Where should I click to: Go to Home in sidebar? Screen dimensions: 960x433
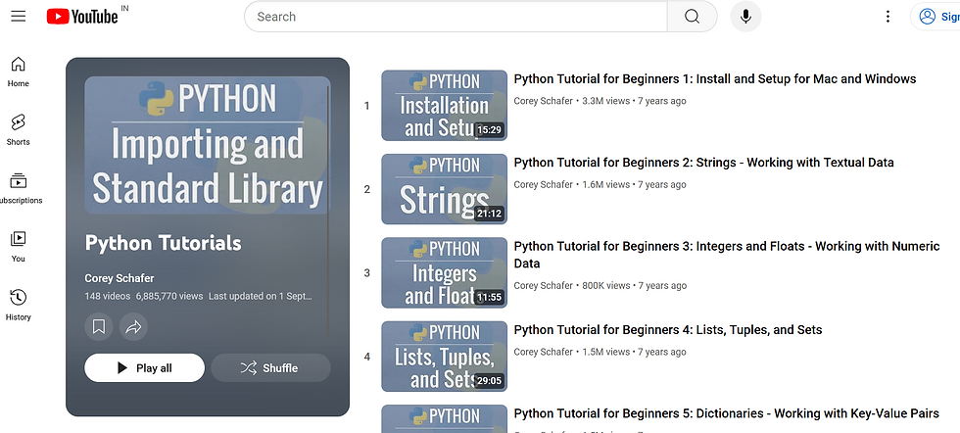click(x=19, y=72)
